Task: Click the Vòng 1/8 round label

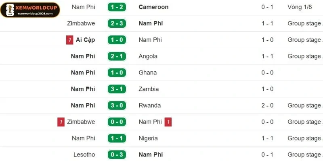Action: pyautogui.click(x=299, y=7)
